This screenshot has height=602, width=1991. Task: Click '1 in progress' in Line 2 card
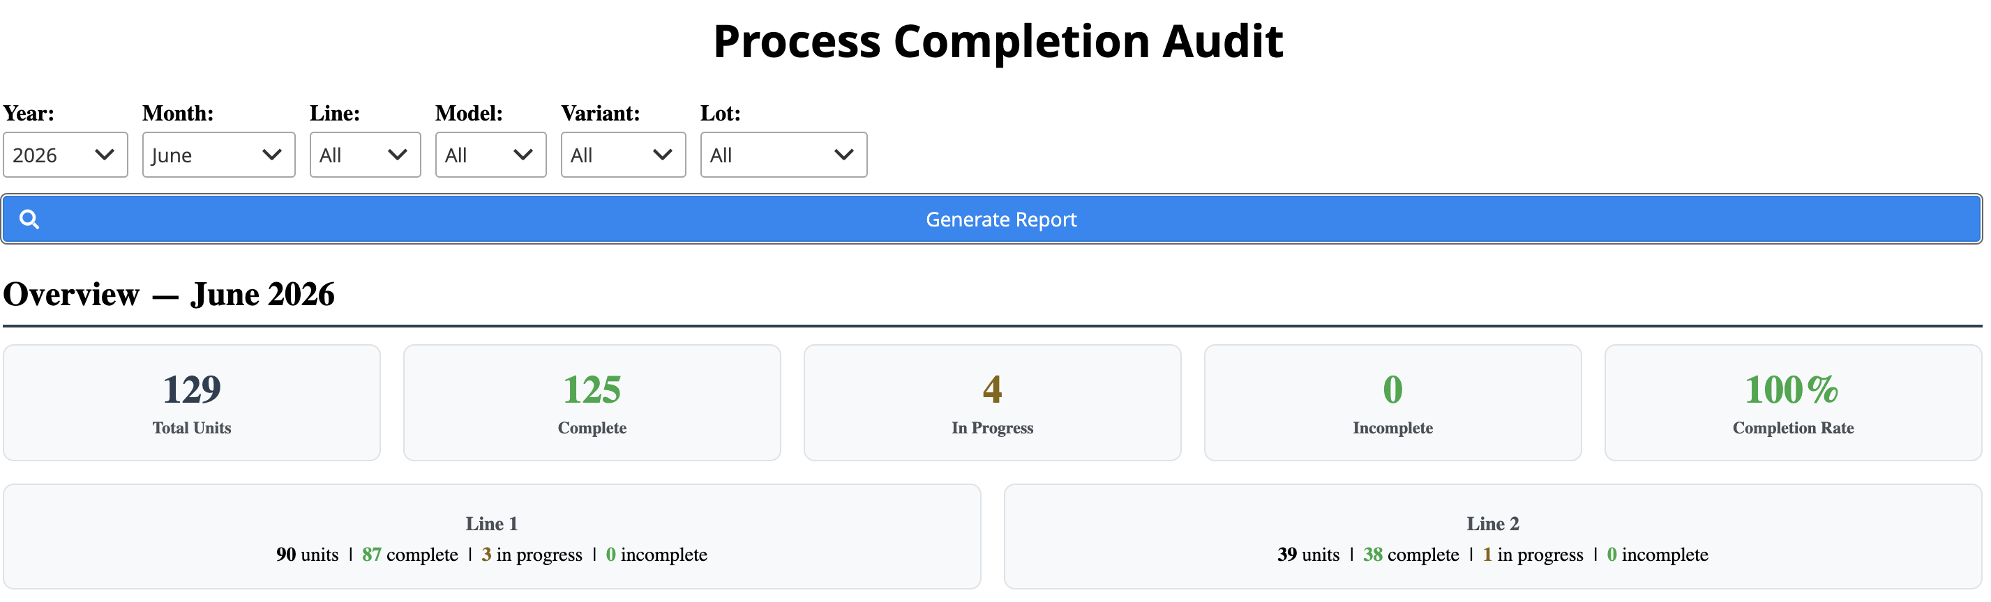[x=1533, y=555]
